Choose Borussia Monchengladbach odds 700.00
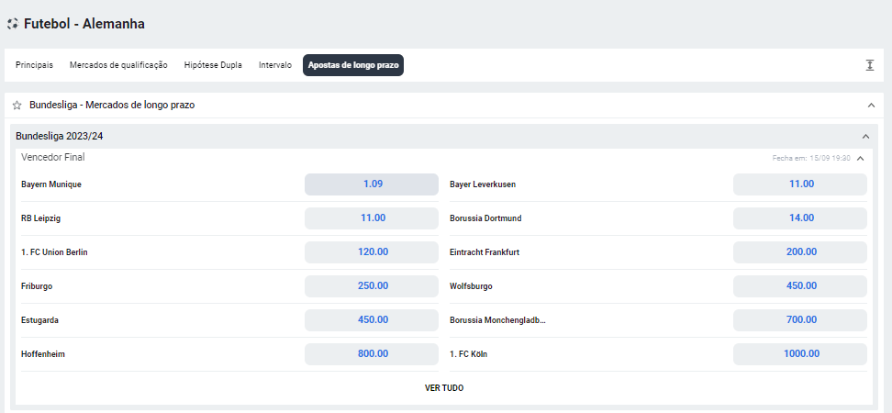The height and width of the screenshot is (413, 892). point(800,320)
